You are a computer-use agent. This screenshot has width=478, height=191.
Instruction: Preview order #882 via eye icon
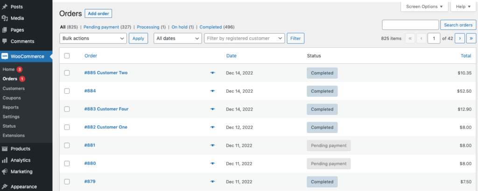pyautogui.click(x=212, y=127)
